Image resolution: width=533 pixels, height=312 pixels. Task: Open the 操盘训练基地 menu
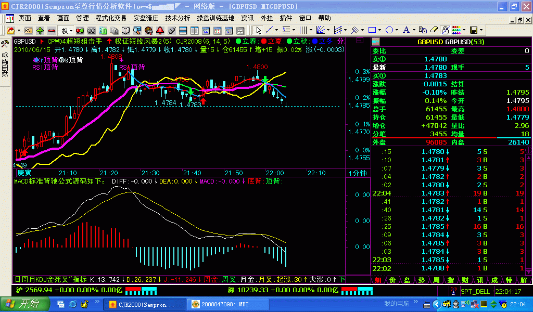(215, 18)
